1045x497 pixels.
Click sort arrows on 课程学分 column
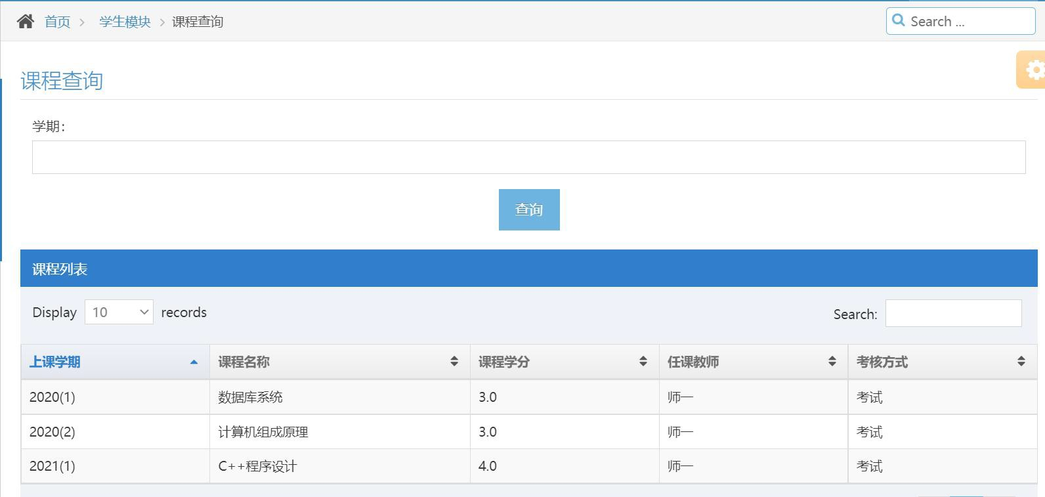643,361
